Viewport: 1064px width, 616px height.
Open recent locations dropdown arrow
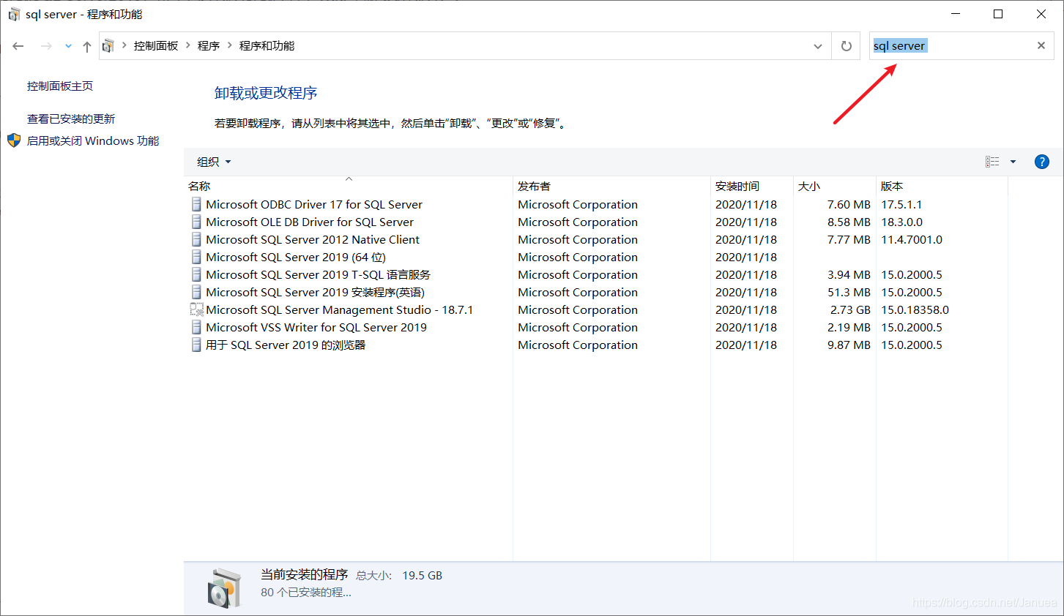coord(68,46)
